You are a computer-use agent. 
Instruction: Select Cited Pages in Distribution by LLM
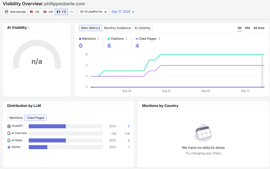click(x=36, y=118)
